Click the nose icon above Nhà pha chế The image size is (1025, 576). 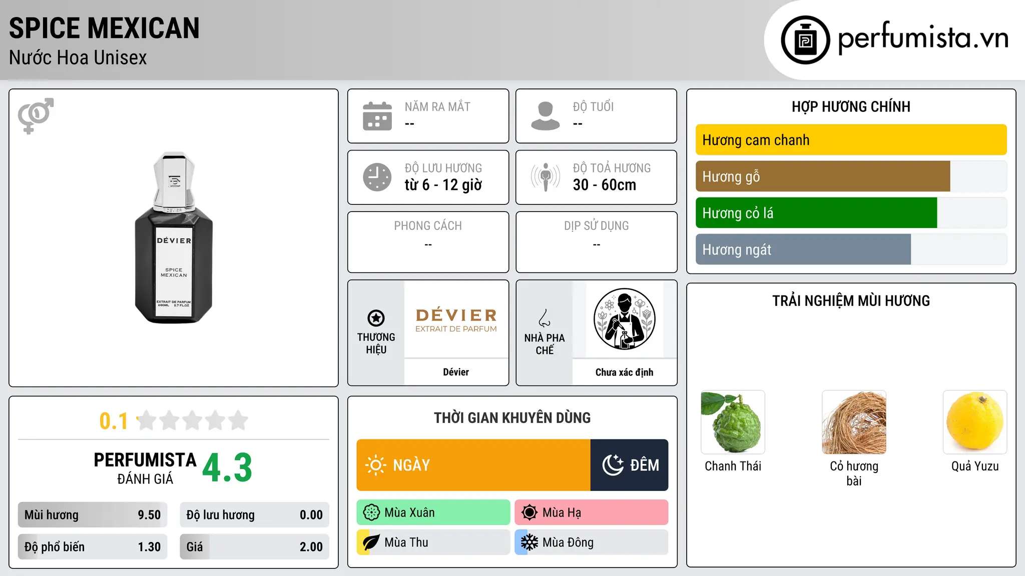click(x=545, y=318)
